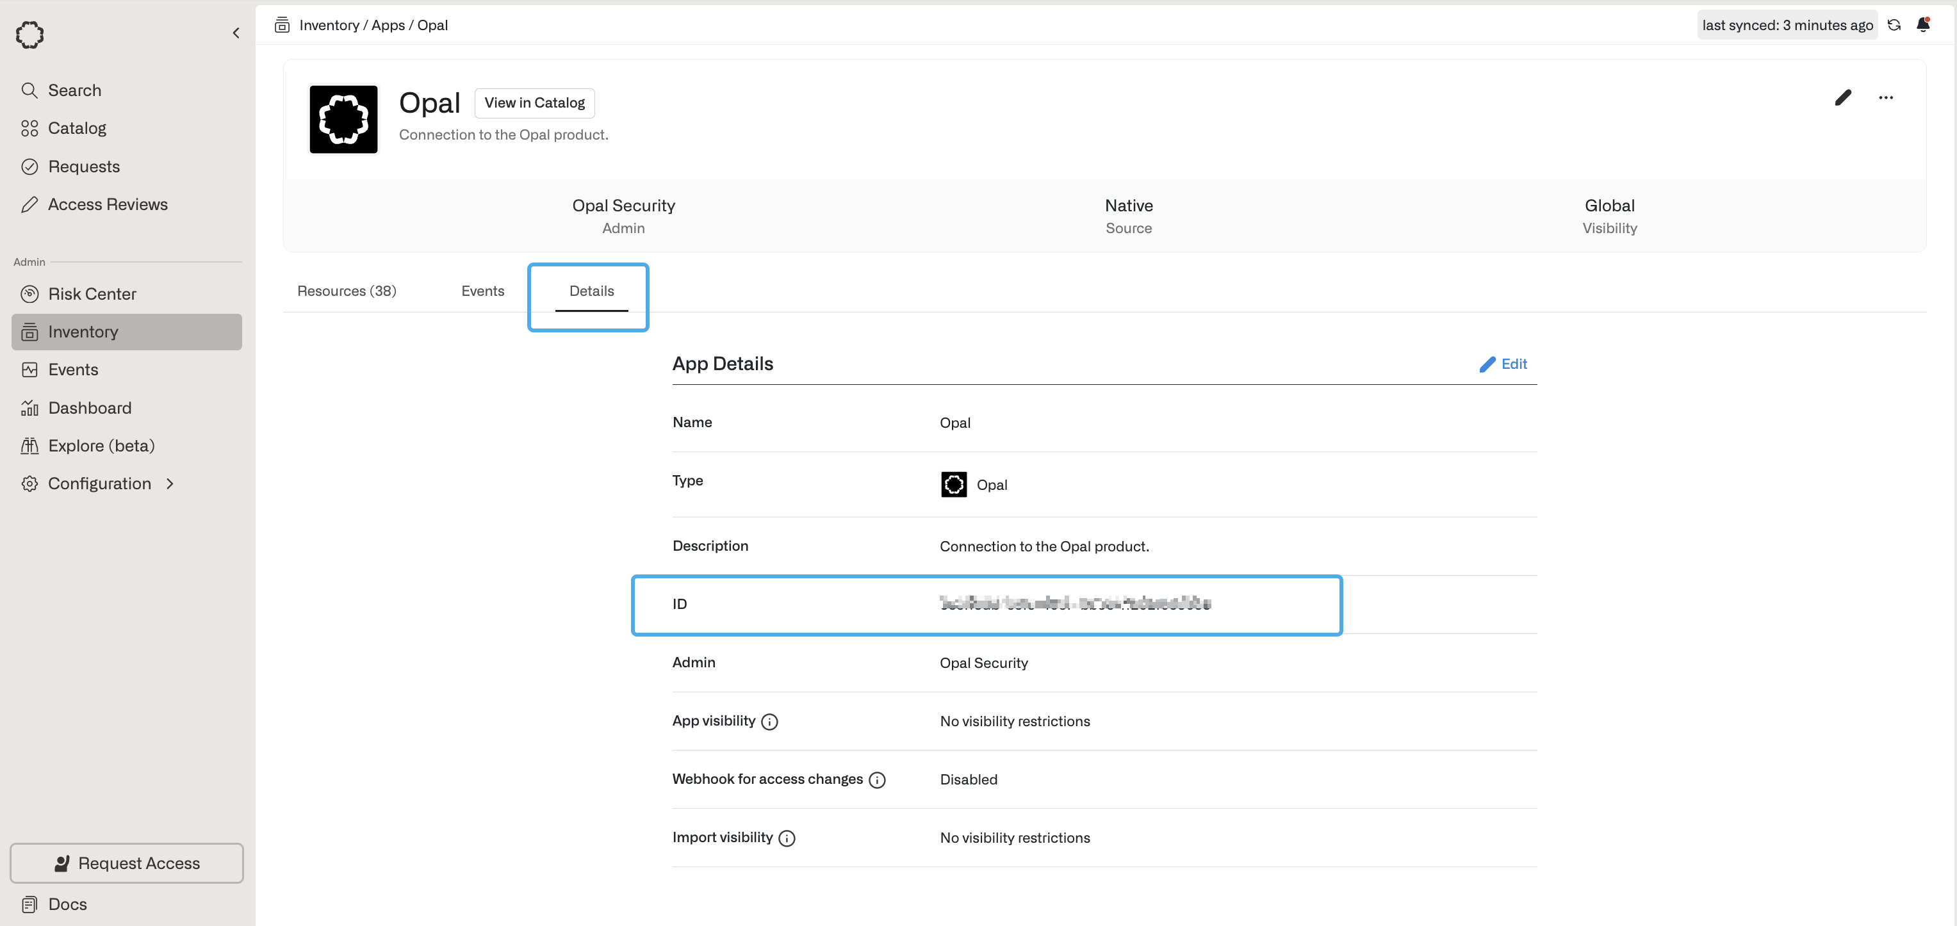This screenshot has width=1957, height=926.
Task: Collapse the sidebar with the chevron
Action: tap(236, 33)
